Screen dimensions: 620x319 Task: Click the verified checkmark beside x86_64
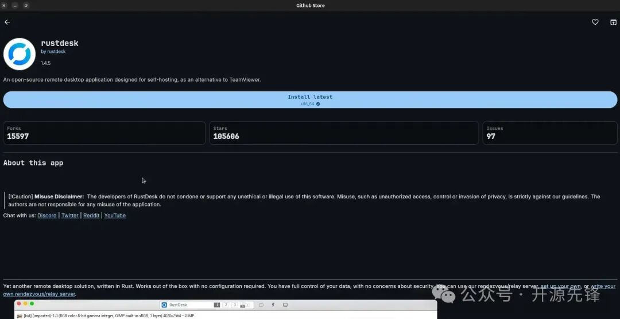pyautogui.click(x=318, y=104)
